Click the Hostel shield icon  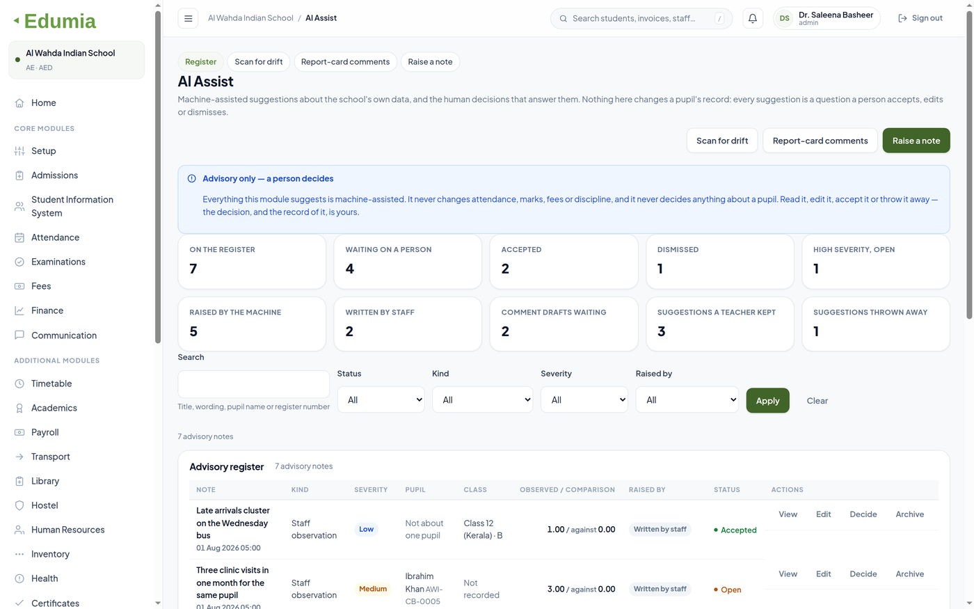coord(19,505)
